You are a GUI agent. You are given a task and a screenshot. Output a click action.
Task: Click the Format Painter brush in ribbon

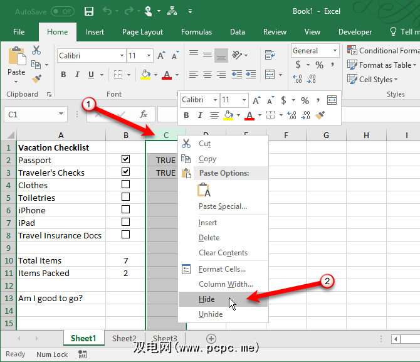click(36, 78)
